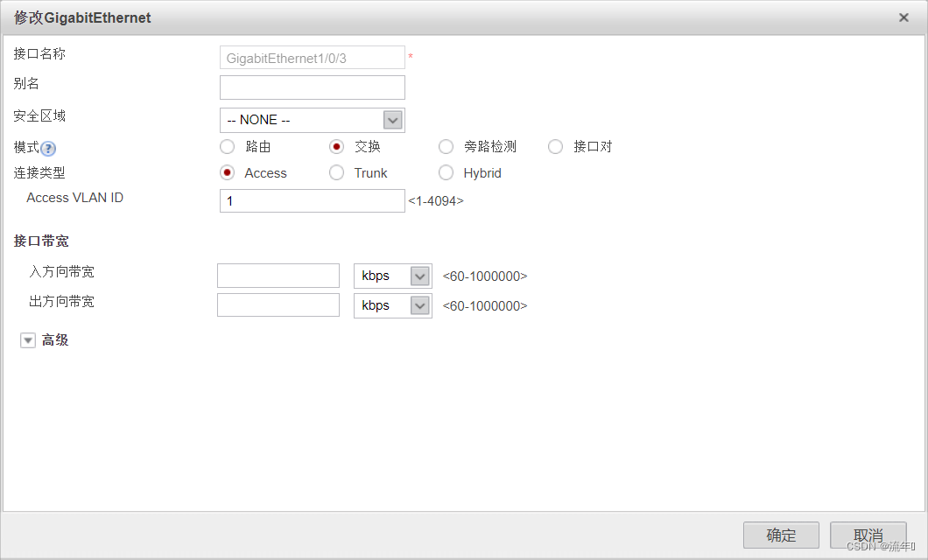Open the 安全区域 NONE dropdown

312,120
